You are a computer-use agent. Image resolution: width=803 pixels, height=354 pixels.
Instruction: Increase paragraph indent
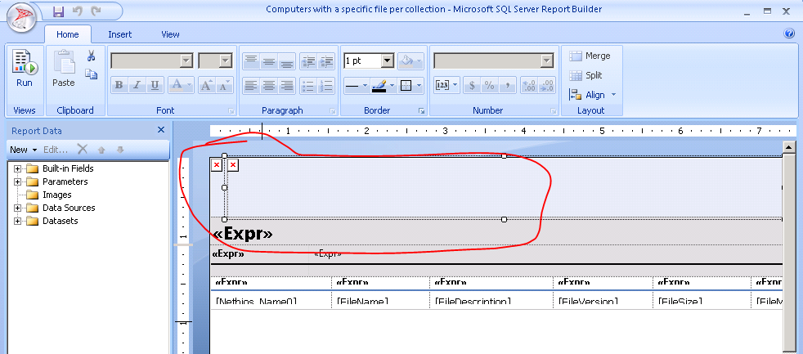coord(326,61)
